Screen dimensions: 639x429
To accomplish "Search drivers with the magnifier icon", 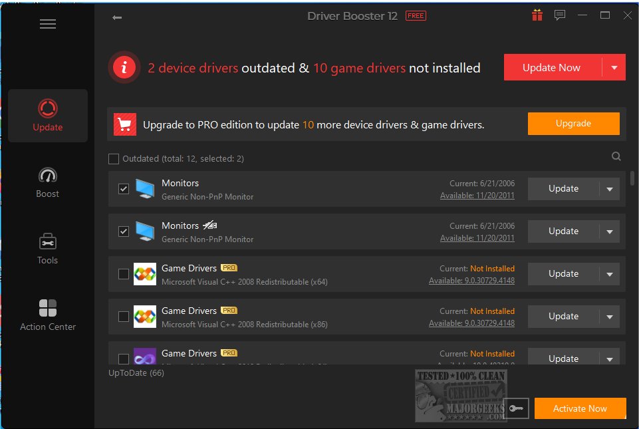I will click(616, 156).
